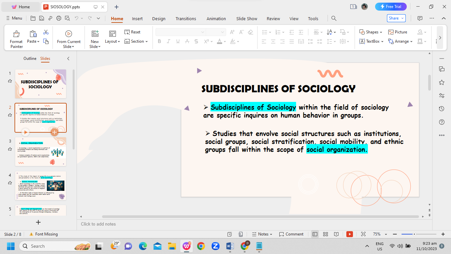Open the settings sliders icon in right sidebar
The height and width of the screenshot is (254, 451).
442,96
